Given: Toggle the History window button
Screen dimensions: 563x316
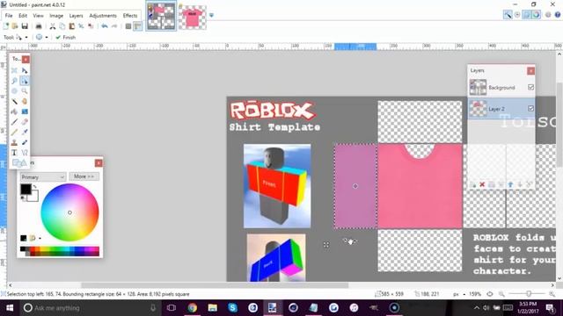Looking at the screenshot, I should coord(517,15).
